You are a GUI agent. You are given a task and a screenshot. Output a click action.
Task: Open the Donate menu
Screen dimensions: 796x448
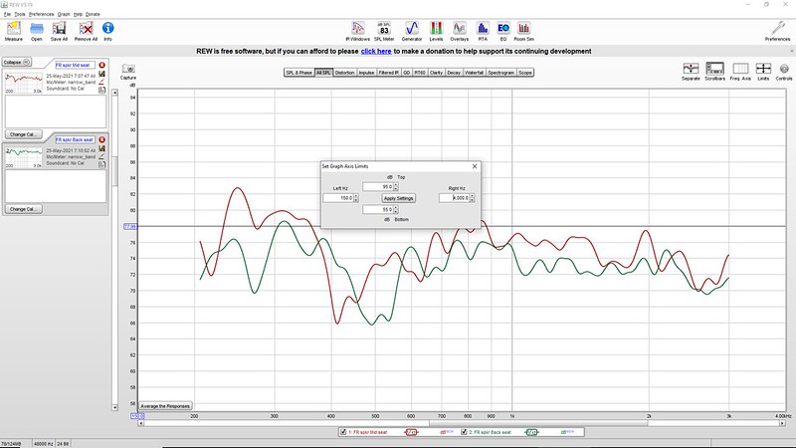point(93,14)
